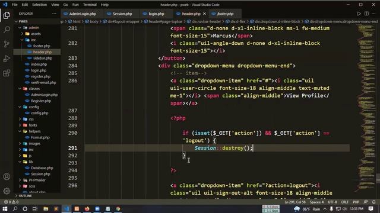Image resolution: width=380 pixels, height=213 pixels.
Task: Open the Windows action center
Action: pos(370,209)
